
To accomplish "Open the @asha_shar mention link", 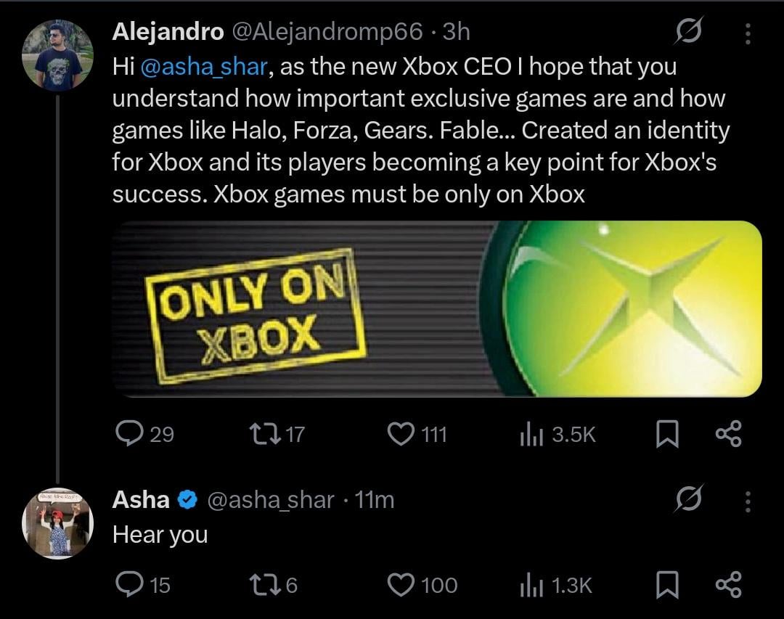I will pos(205,67).
